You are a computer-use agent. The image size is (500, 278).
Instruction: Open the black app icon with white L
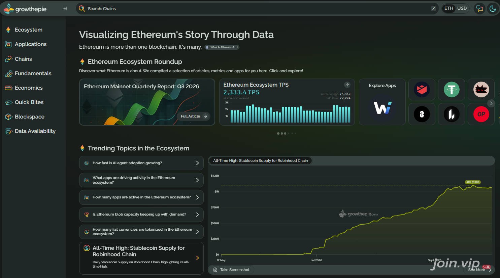click(452, 114)
